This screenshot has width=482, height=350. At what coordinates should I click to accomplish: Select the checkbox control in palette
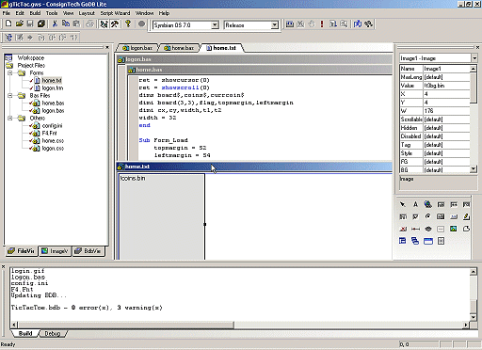(x=415, y=216)
